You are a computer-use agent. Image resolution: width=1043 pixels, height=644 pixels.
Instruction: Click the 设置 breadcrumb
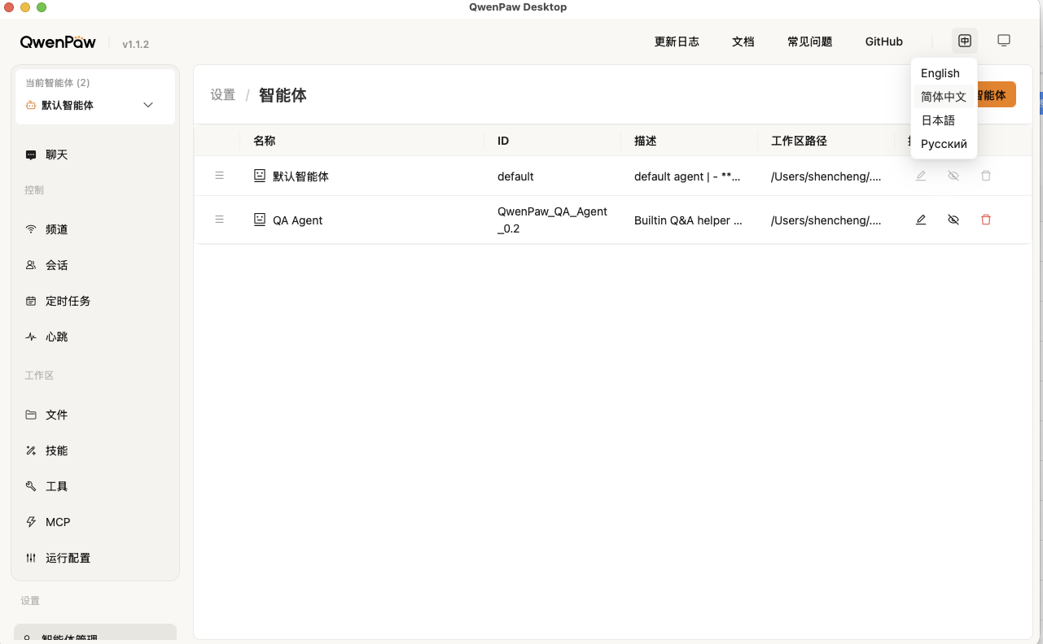[222, 95]
